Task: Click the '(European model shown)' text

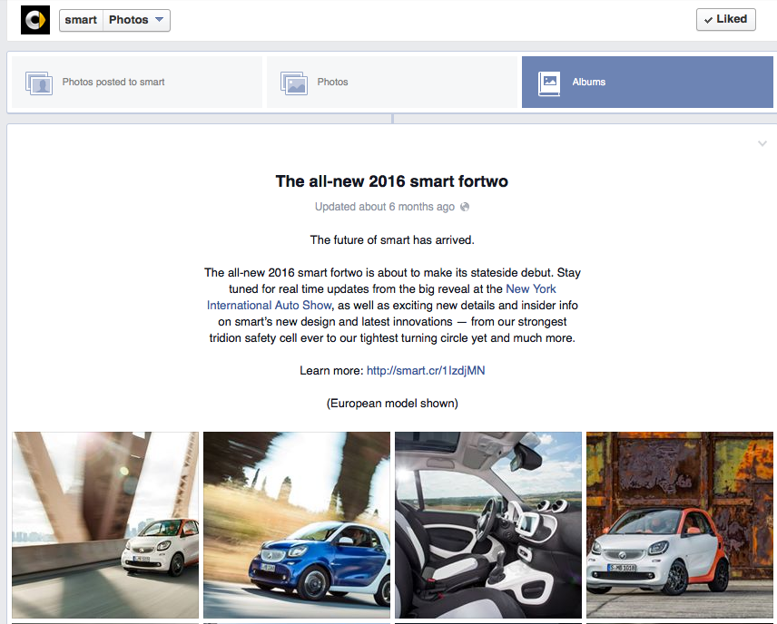Action: point(392,403)
